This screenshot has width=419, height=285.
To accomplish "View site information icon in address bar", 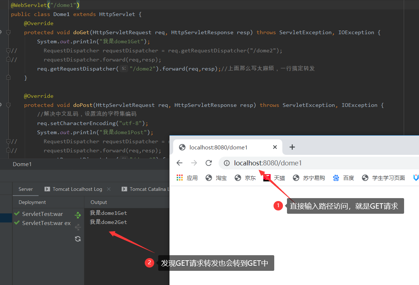I will pos(227,163).
